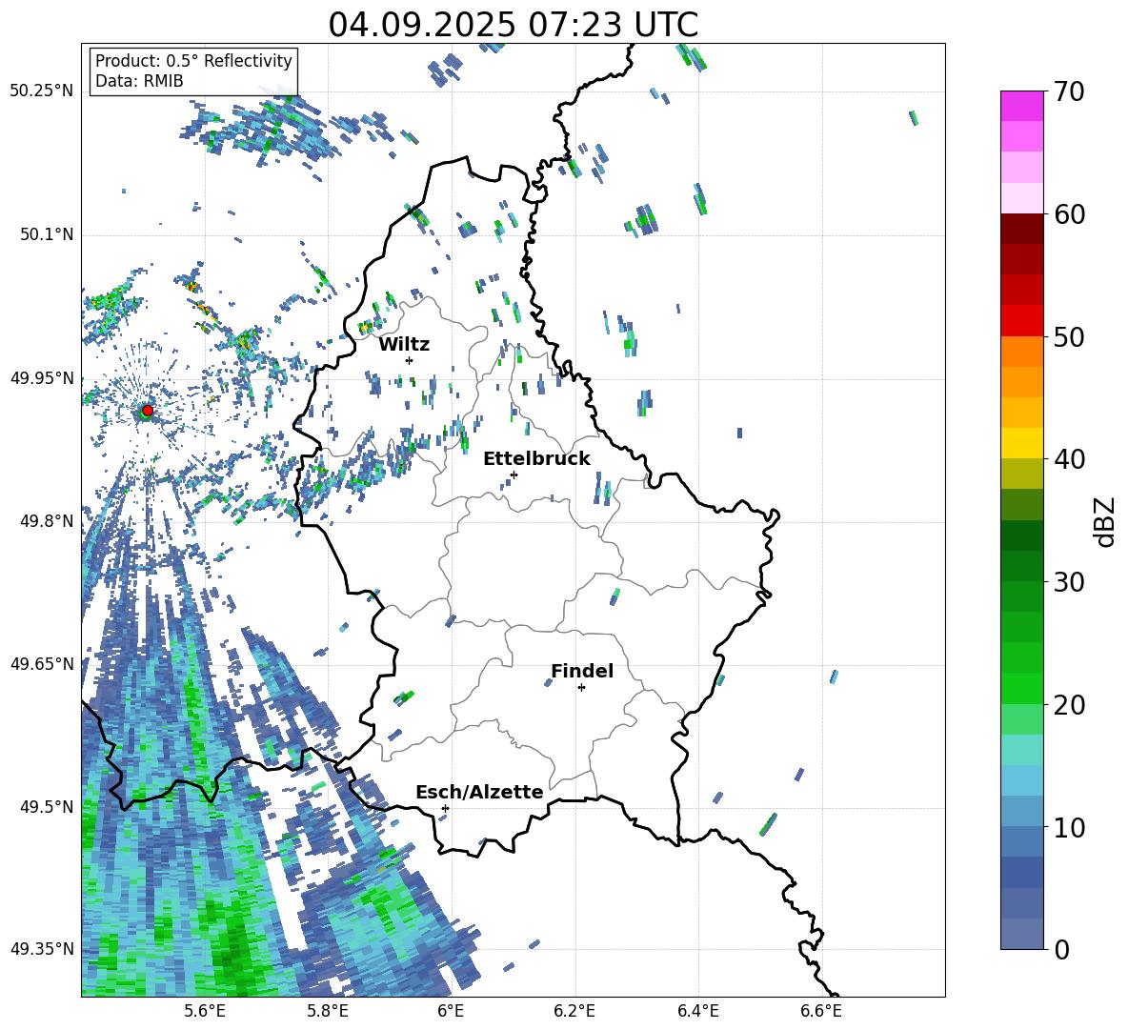Viewport: 1128px width, 1030px height.
Task: Click the 0 tick on the colorbar
Action: 1061,949
